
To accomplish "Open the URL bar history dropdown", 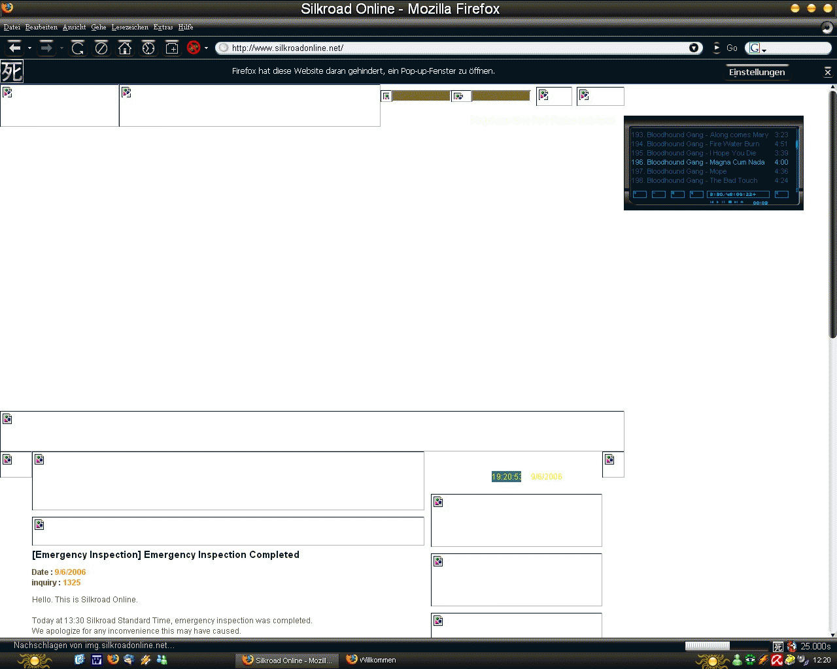I will pos(694,48).
